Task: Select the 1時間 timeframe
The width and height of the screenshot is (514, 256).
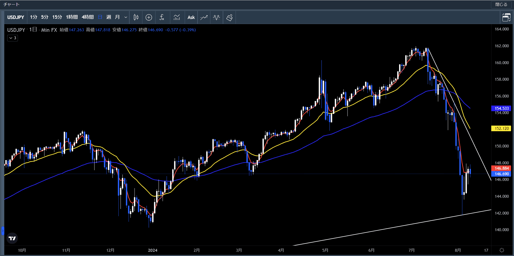Action: [72, 17]
